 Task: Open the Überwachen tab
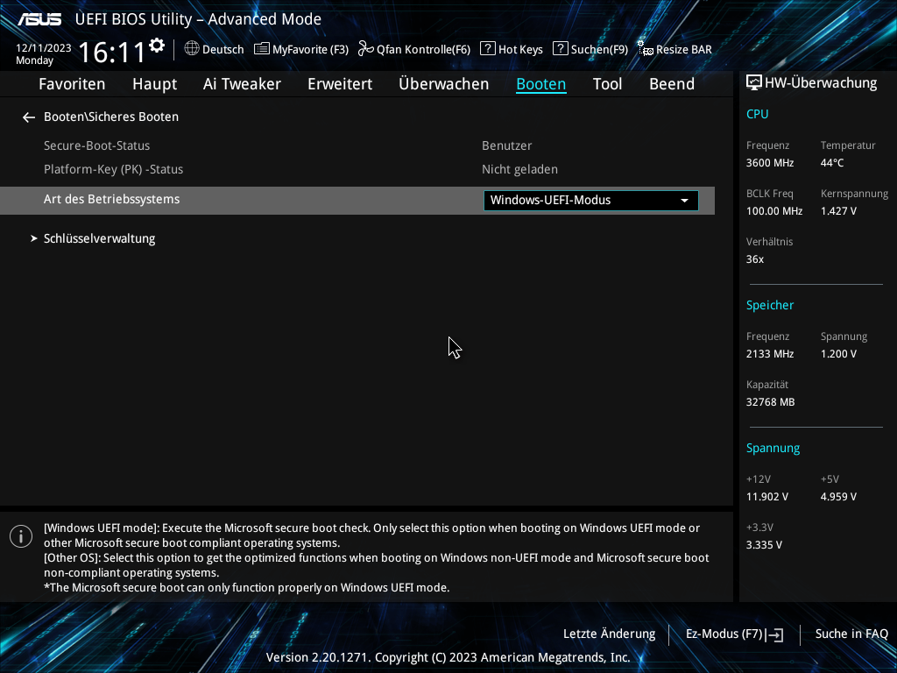(443, 84)
